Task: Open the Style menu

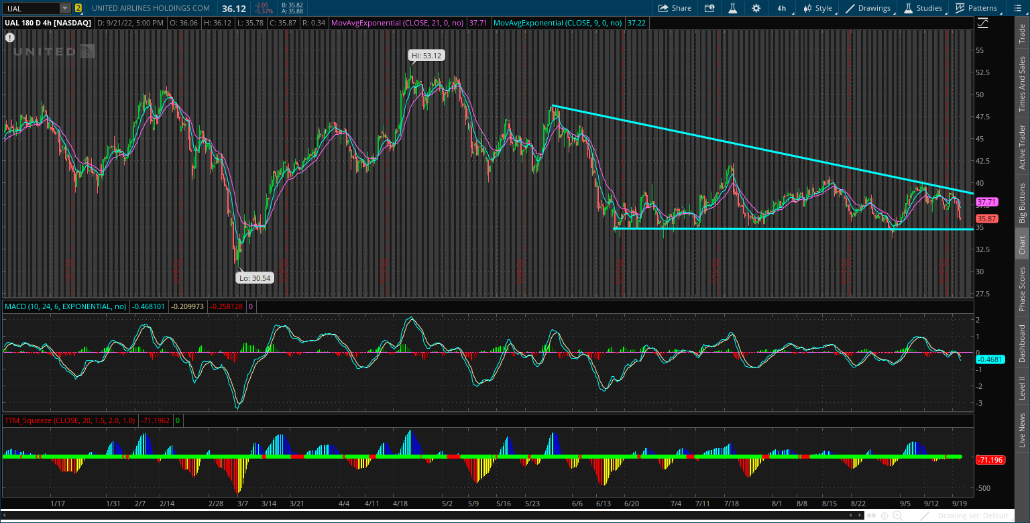Action: (817, 8)
